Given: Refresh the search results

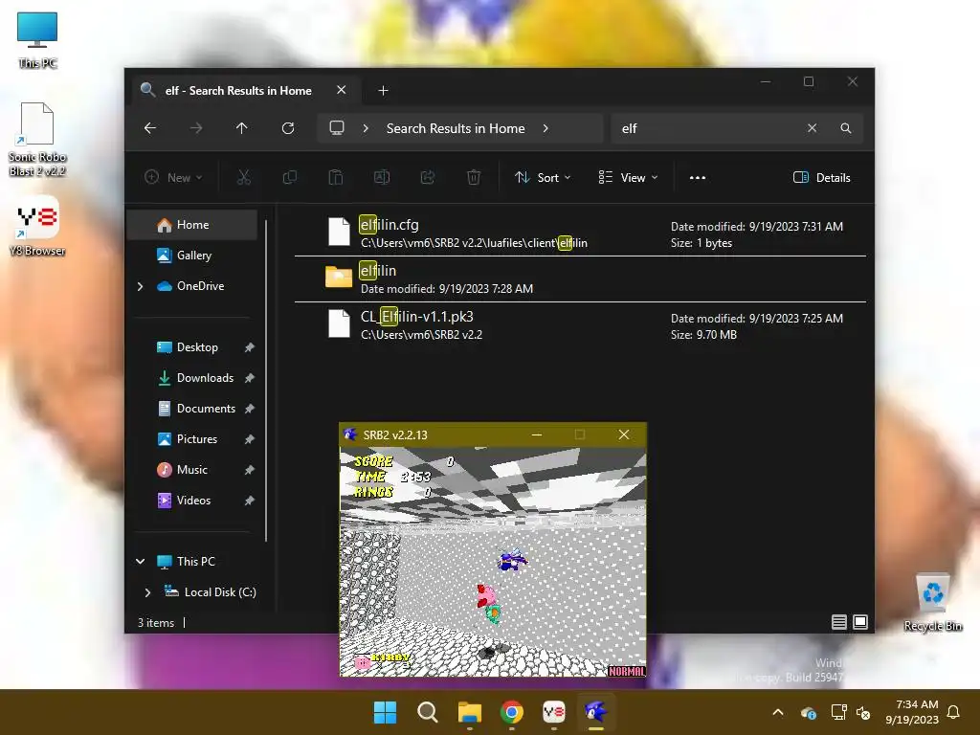Looking at the screenshot, I should [x=287, y=128].
